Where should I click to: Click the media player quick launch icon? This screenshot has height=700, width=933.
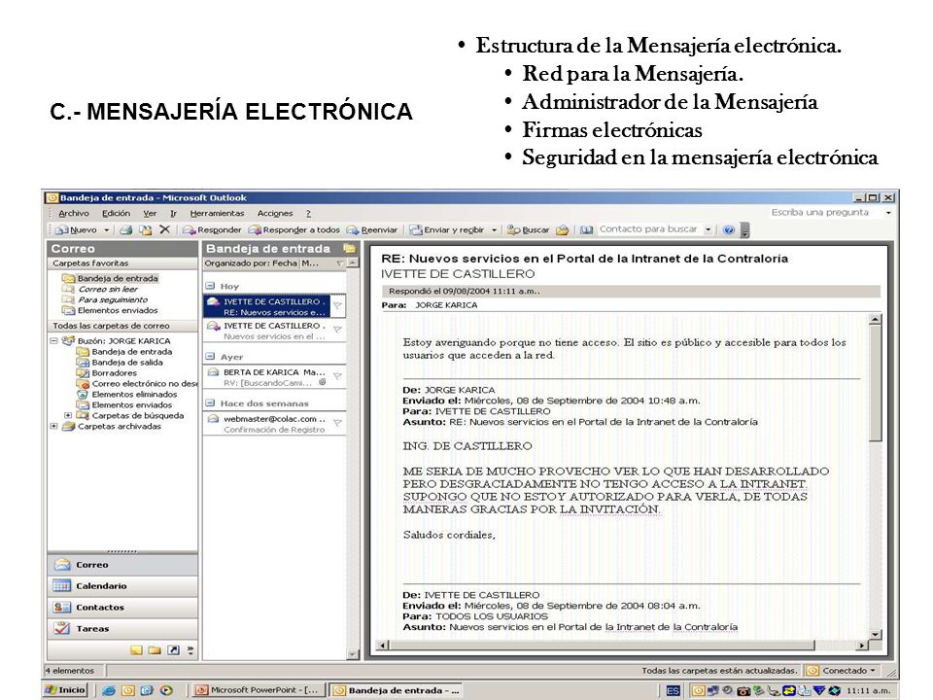[166, 690]
